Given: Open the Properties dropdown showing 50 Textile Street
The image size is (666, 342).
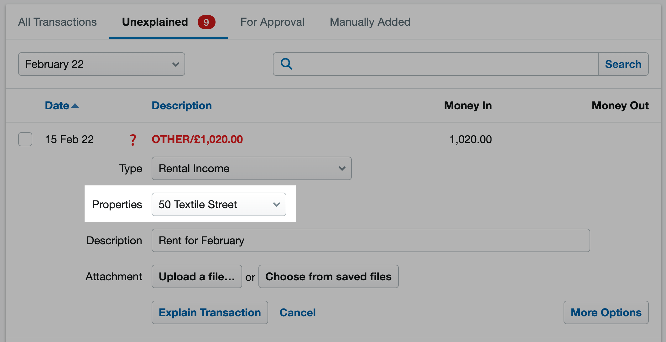Looking at the screenshot, I should (x=219, y=204).
